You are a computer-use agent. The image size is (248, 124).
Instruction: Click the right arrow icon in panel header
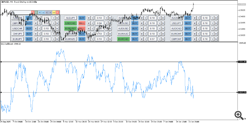tap(50, 13)
